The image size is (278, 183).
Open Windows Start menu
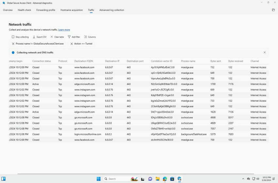click(x=98, y=179)
